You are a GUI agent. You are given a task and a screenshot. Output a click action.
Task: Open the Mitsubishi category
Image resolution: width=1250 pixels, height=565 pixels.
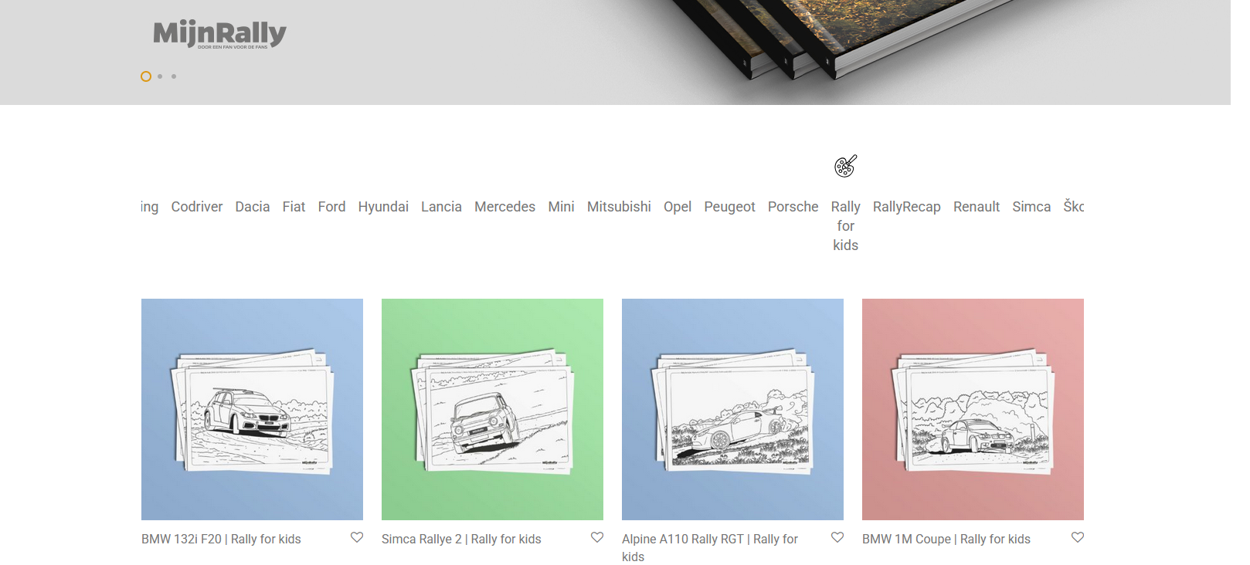619,207
